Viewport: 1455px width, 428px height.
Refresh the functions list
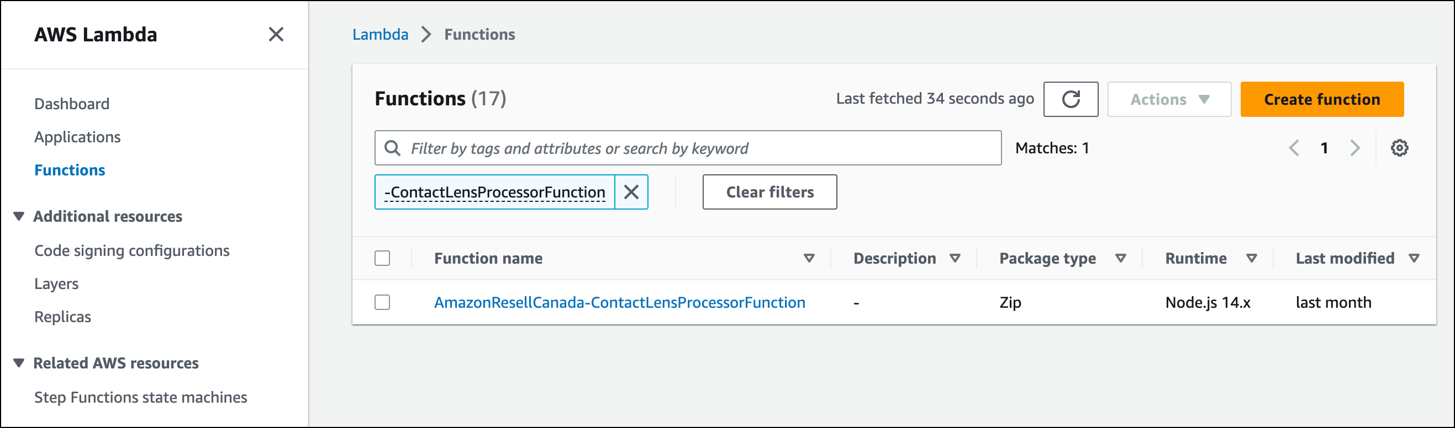(x=1071, y=99)
